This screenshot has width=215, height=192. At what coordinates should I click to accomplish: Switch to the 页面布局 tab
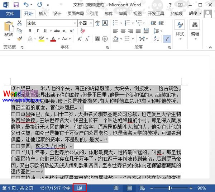click(x=76, y=14)
